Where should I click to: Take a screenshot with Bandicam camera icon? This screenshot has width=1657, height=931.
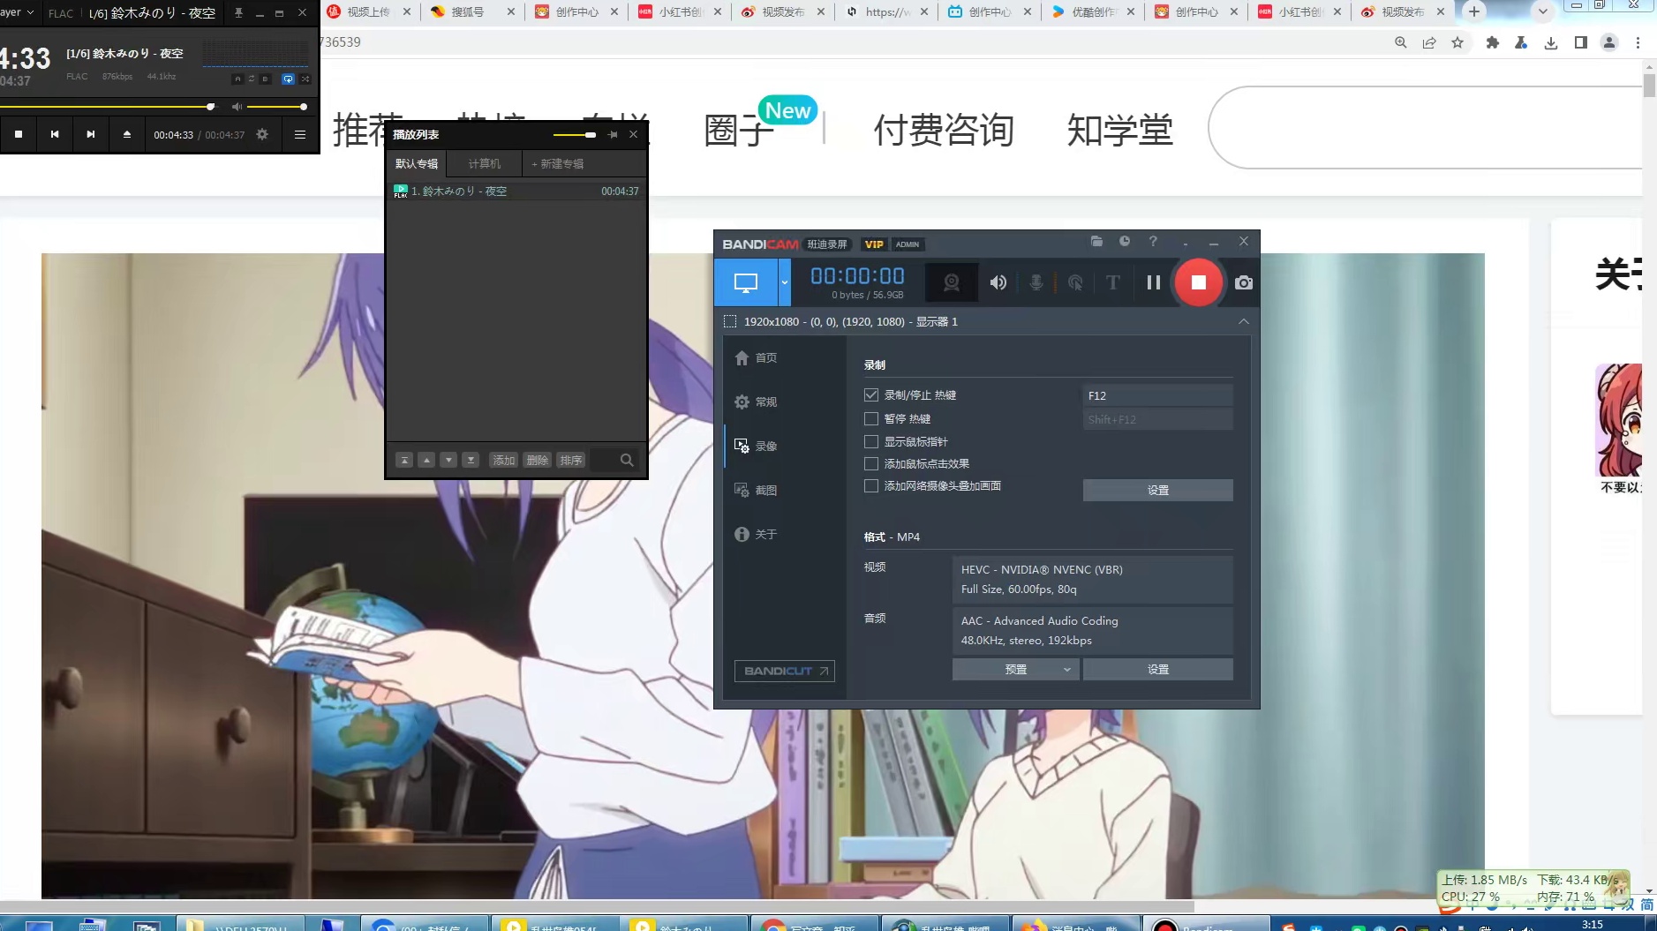click(1243, 282)
